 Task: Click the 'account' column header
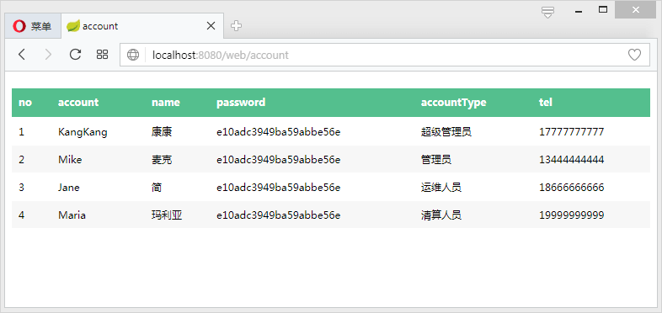tap(78, 103)
